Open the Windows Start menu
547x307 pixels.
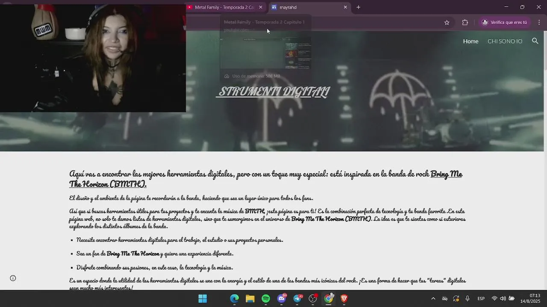coord(203,298)
